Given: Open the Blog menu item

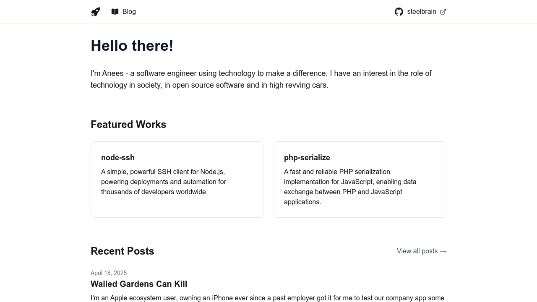Looking at the screenshot, I should 129,12.
